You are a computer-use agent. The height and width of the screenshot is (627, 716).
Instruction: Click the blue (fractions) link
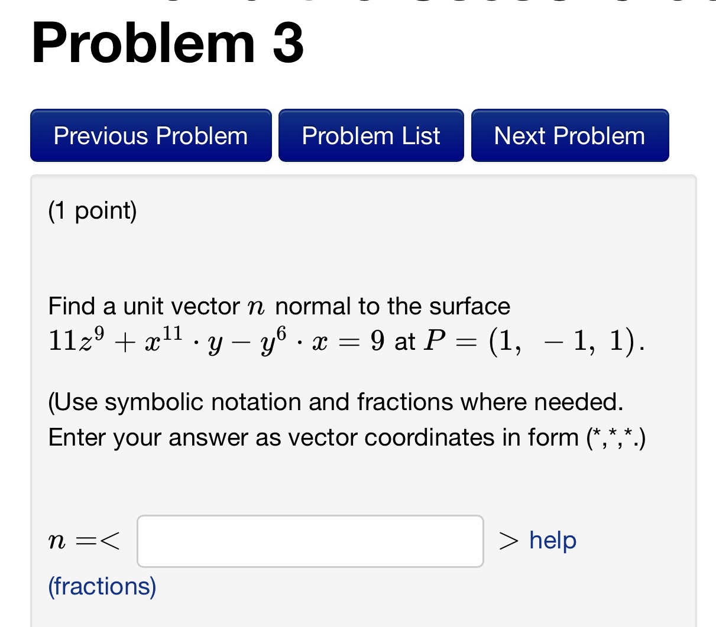[101, 586]
